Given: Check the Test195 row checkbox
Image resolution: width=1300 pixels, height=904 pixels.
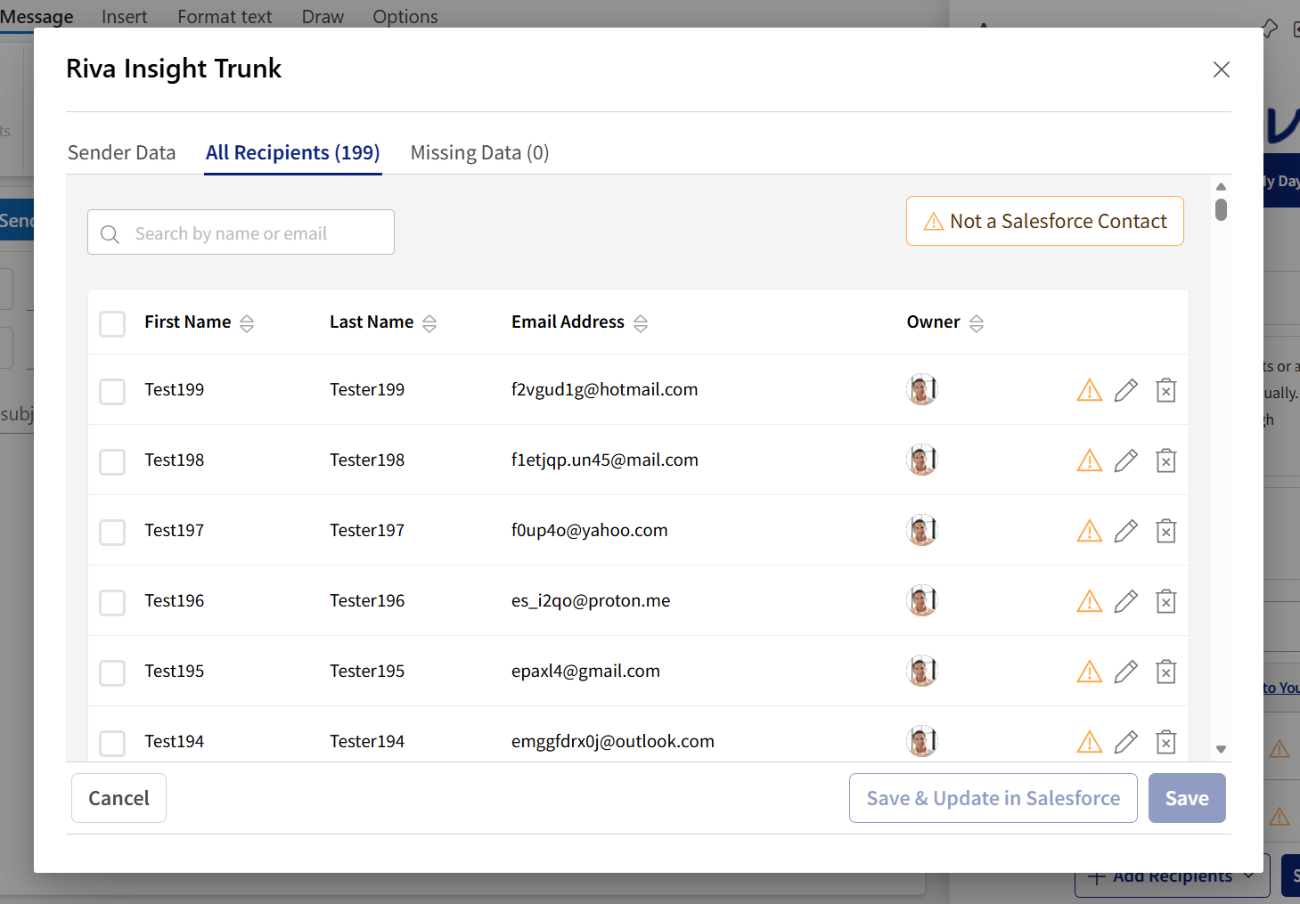Looking at the screenshot, I should [x=112, y=672].
